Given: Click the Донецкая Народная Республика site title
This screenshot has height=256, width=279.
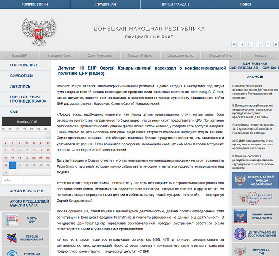Looking at the screenshot, I should tap(149, 29).
